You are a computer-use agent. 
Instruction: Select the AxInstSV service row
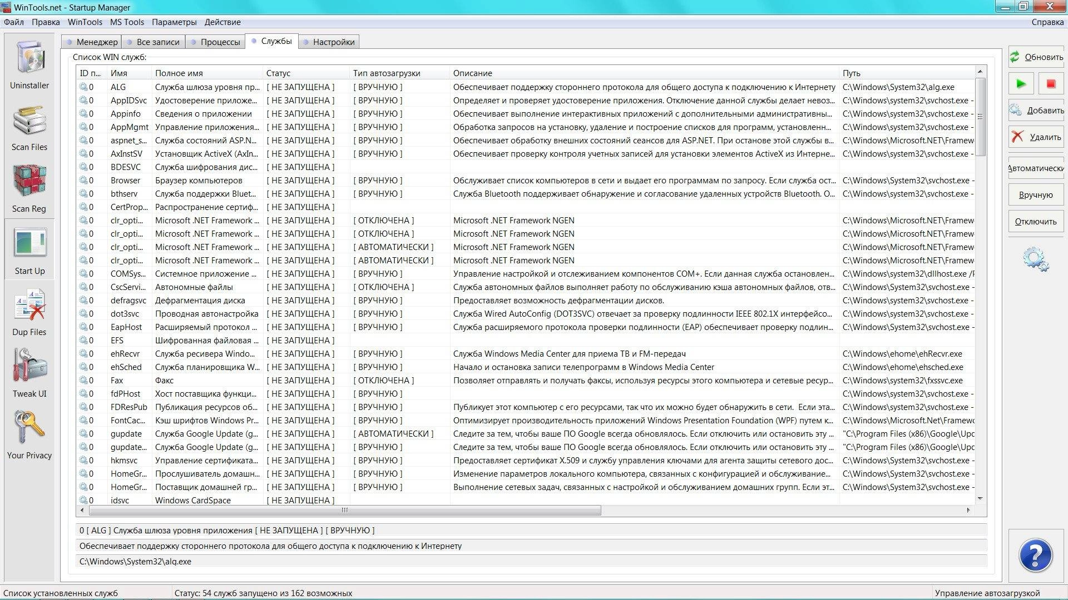tap(526, 154)
